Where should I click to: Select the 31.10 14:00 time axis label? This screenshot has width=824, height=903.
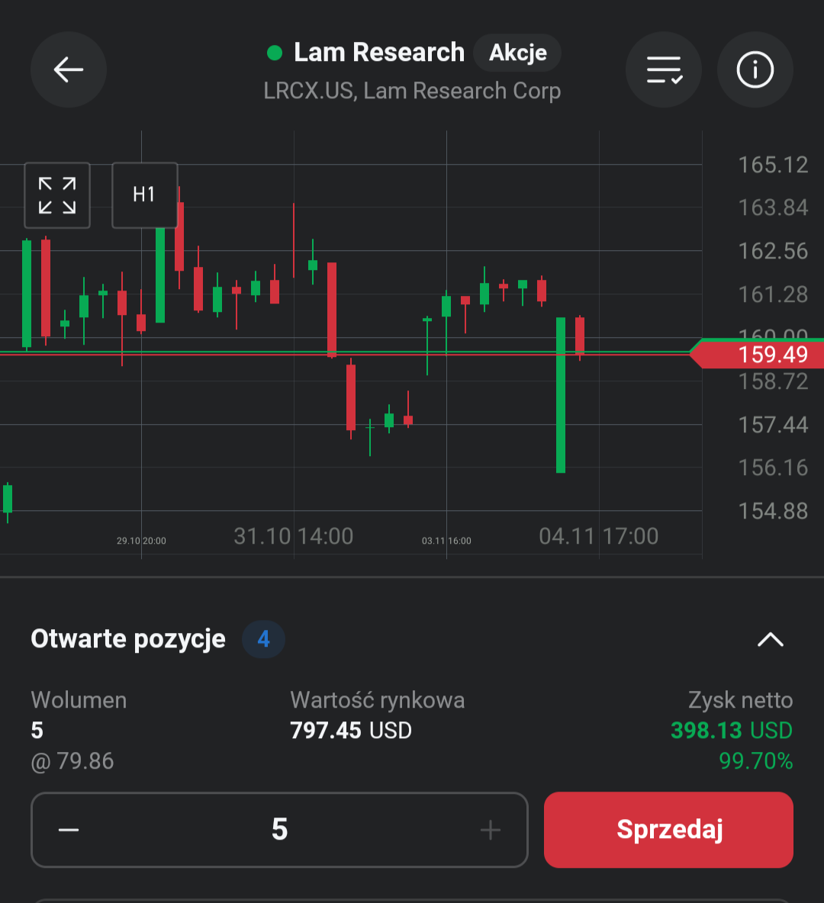(294, 536)
